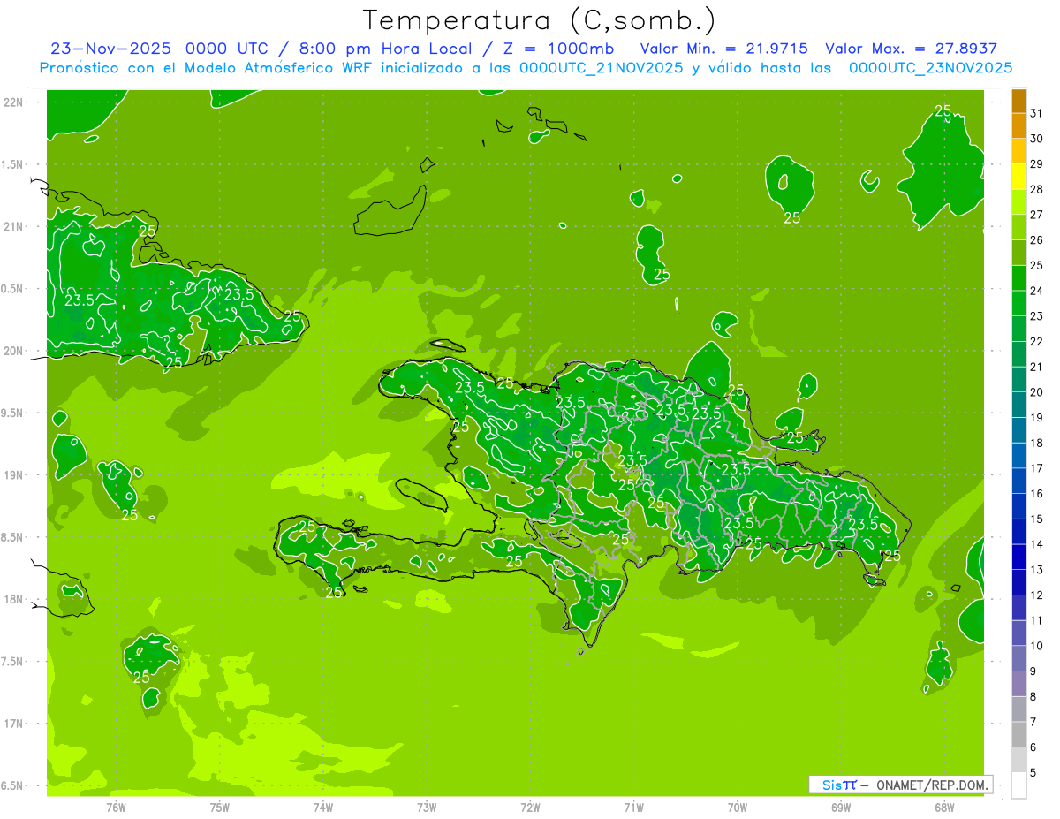Click the '20N' latitude axis label
This screenshot has width=1060, height=819.
[13, 351]
